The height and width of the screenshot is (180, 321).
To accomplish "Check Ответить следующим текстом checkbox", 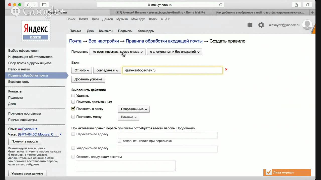I will (73, 157).
